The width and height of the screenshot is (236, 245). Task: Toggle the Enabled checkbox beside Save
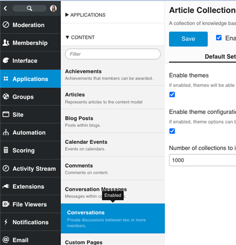point(219,38)
